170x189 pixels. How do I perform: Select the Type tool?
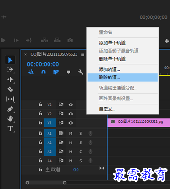point(10,129)
